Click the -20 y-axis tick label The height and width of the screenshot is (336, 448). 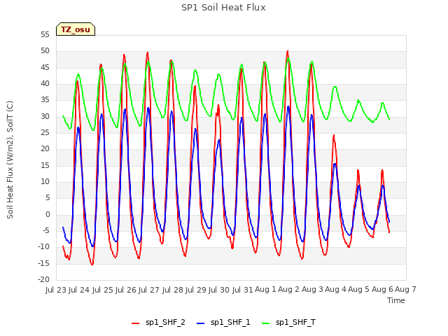[43, 279]
